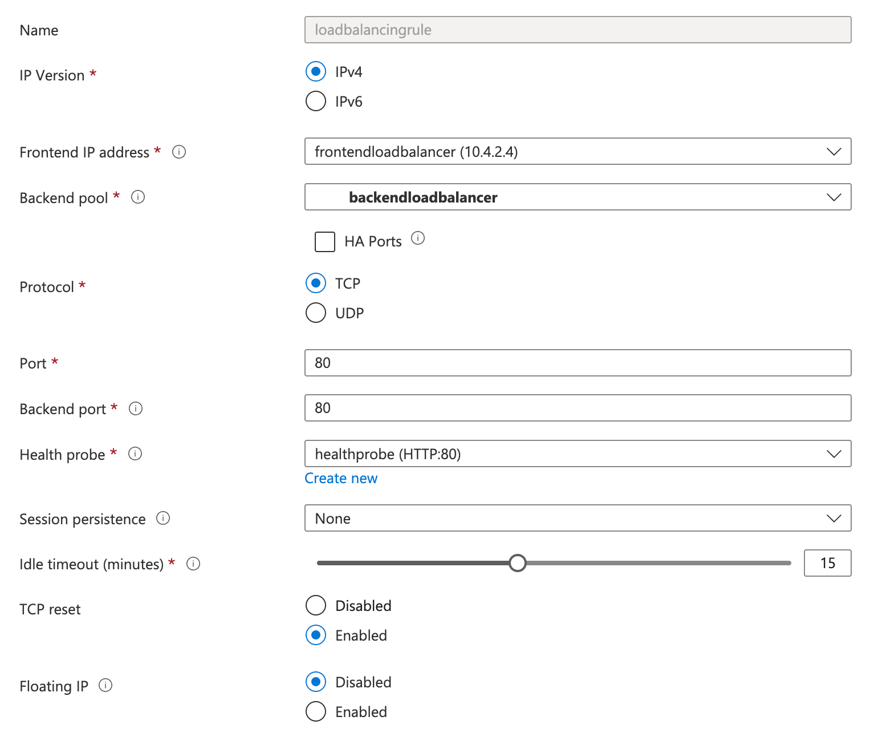Select UDP as the protocol
The image size is (870, 737).
[x=315, y=313]
